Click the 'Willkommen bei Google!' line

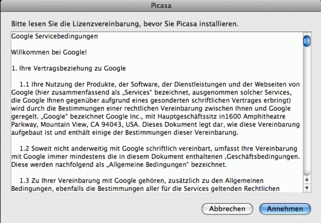[49, 52]
